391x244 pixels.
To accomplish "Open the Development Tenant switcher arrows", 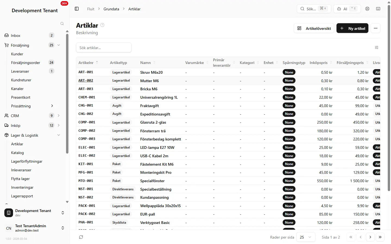I will tap(63, 213).
